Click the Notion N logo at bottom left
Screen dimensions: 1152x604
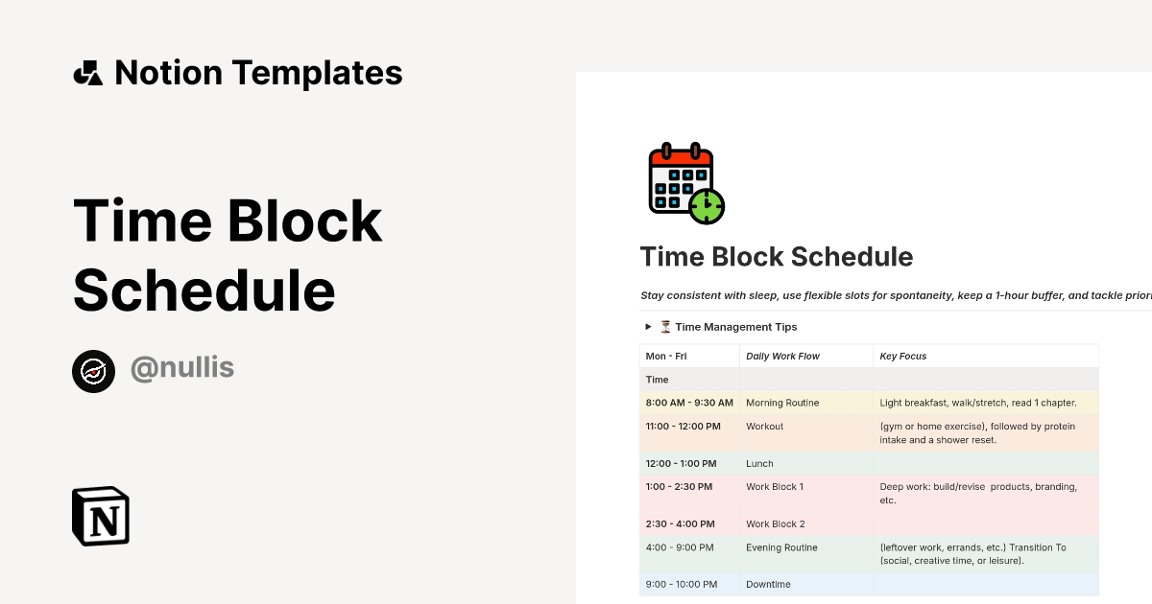coord(100,516)
